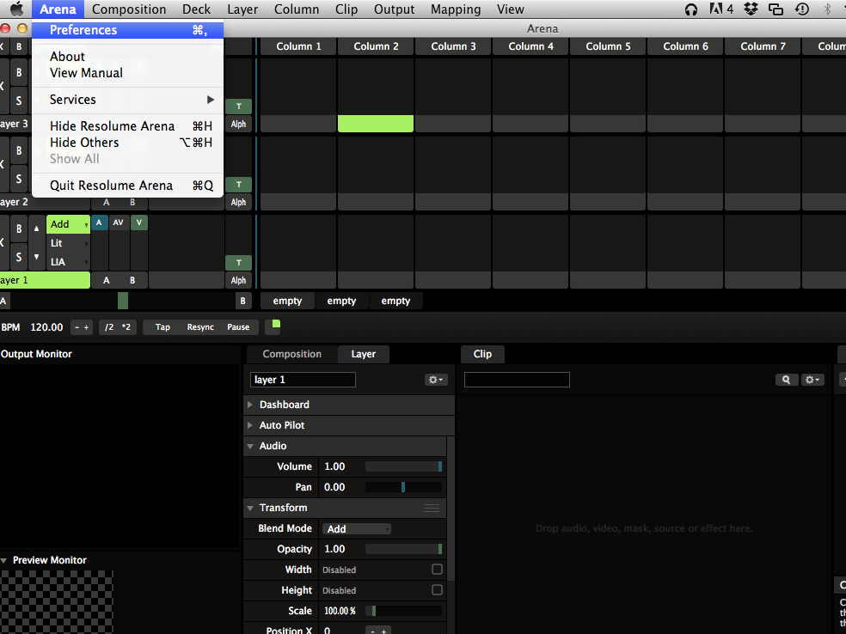Click the Time Machine menu bar icon

click(x=802, y=9)
